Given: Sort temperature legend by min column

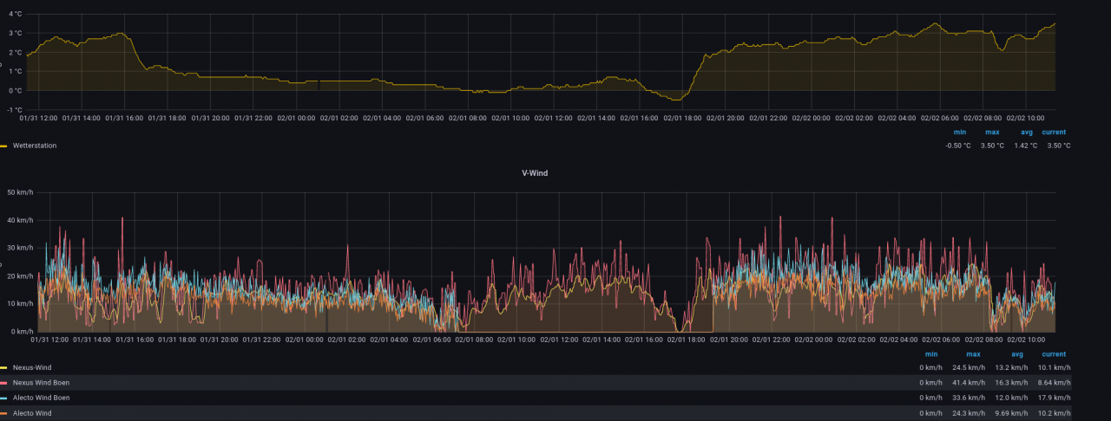Looking at the screenshot, I should pyautogui.click(x=959, y=133).
